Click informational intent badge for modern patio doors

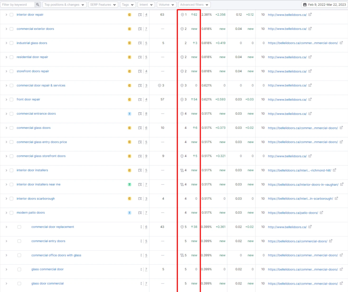point(129,213)
